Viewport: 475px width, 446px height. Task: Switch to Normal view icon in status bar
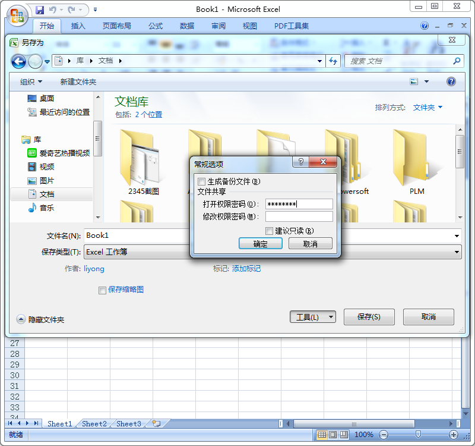pos(322,435)
